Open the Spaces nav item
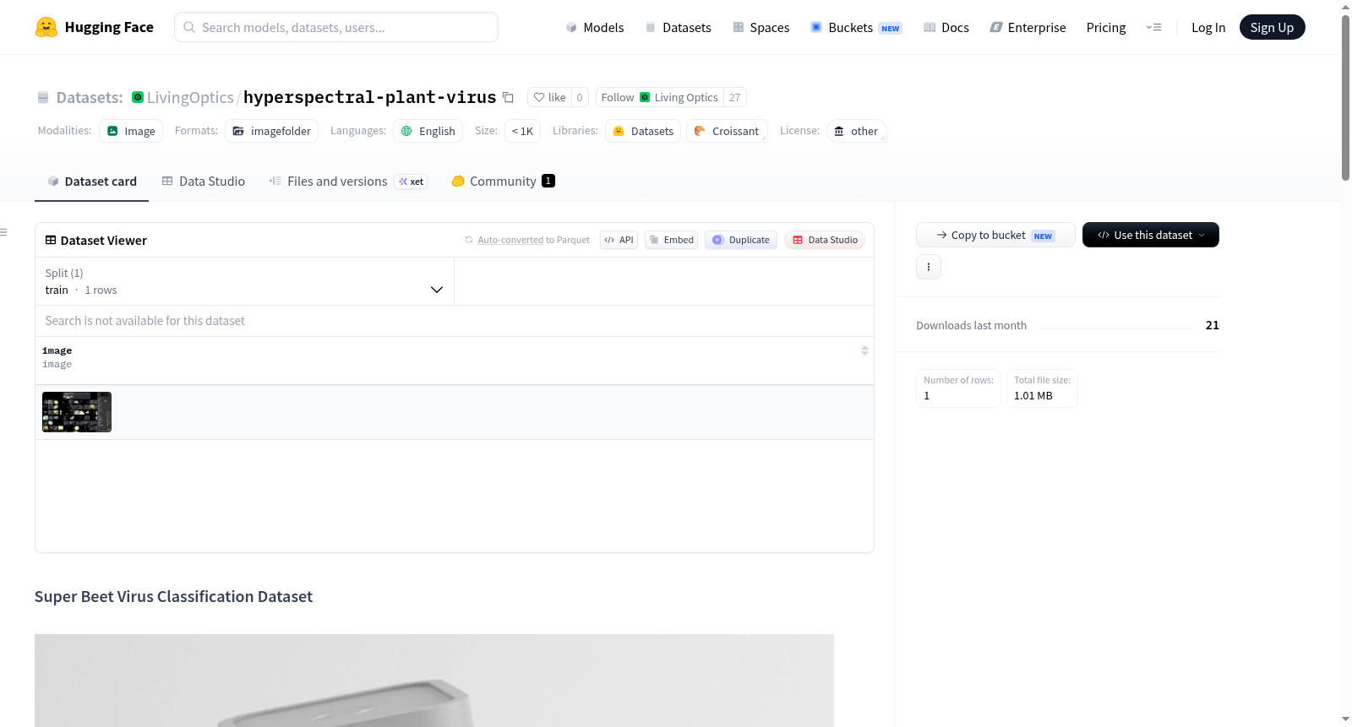 pos(760,27)
